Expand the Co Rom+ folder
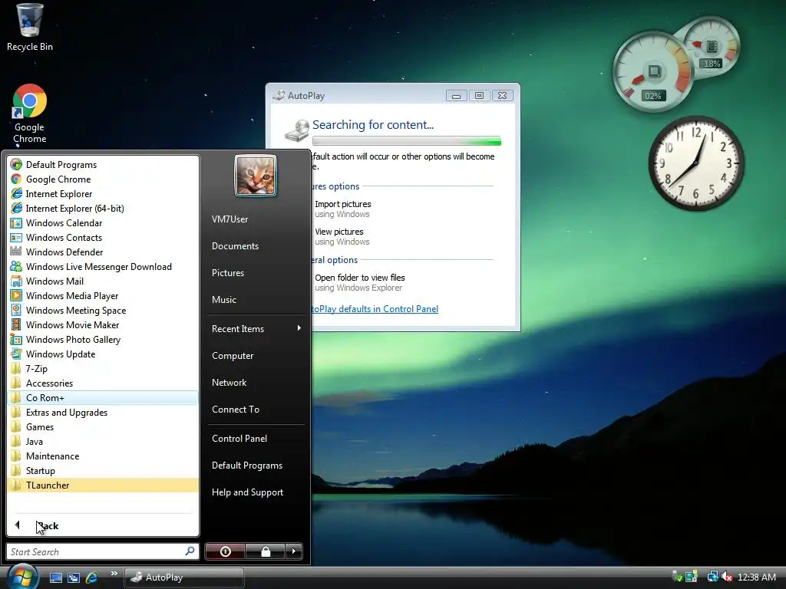 (104, 398)
